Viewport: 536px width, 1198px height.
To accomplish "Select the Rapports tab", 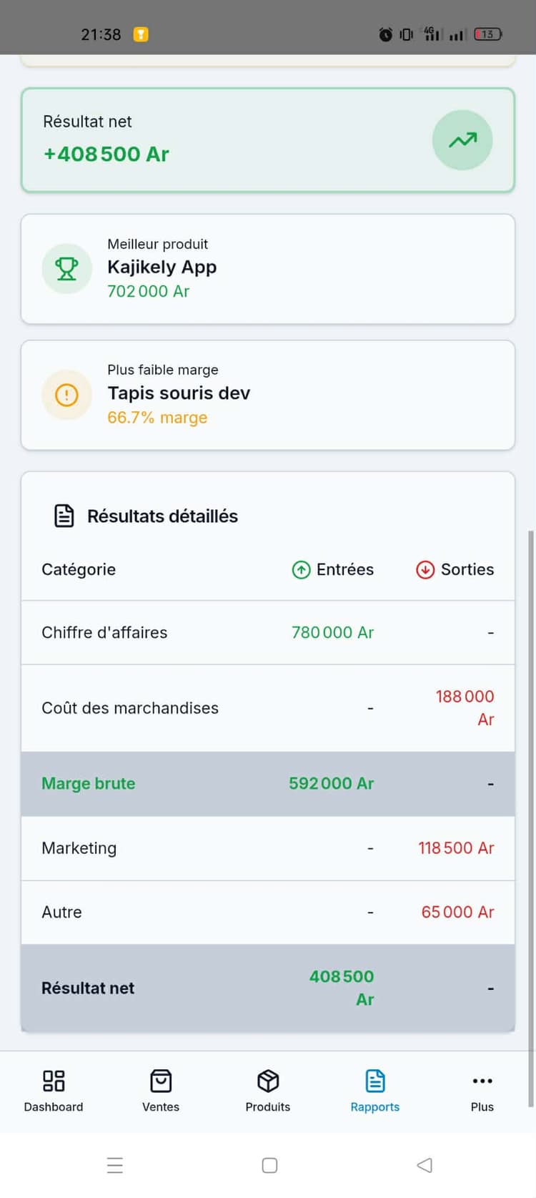I will click(x=375, y=1091).
